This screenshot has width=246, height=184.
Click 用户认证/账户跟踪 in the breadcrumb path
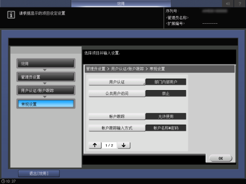click(128, 69)
